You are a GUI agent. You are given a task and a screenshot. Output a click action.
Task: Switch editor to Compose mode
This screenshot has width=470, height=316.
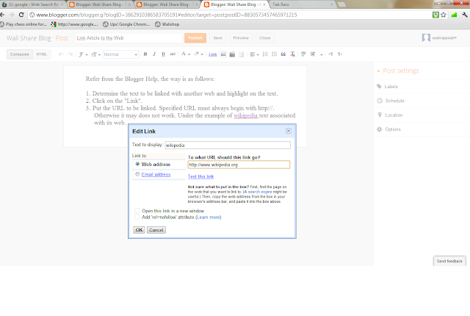pyautogui.click(x=20, y=54)
